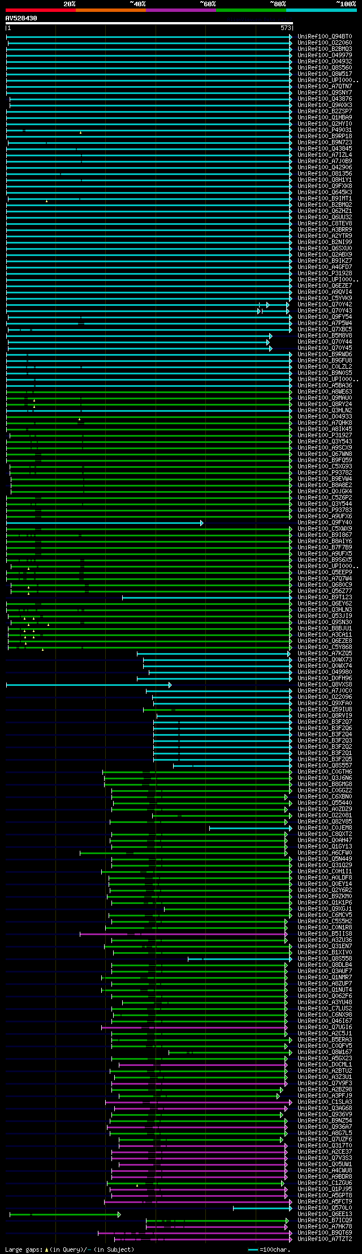The image size is (362, 1254).
Task: Click the purple ~60% identity legend bar
Action: pos(181,10)
